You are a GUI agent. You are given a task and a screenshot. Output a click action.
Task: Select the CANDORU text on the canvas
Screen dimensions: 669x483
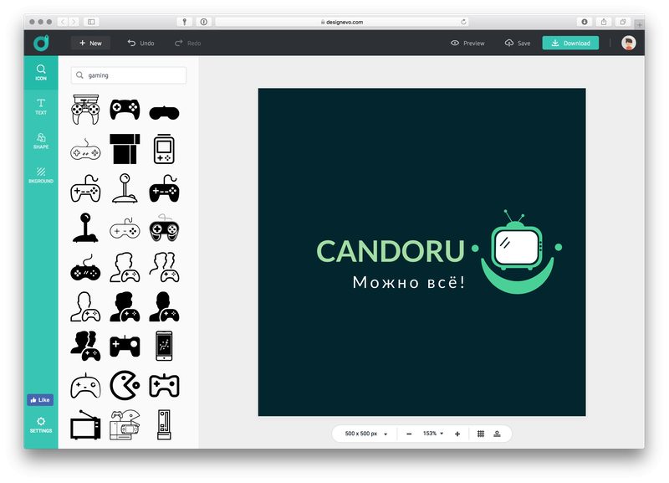click(390, 251)
